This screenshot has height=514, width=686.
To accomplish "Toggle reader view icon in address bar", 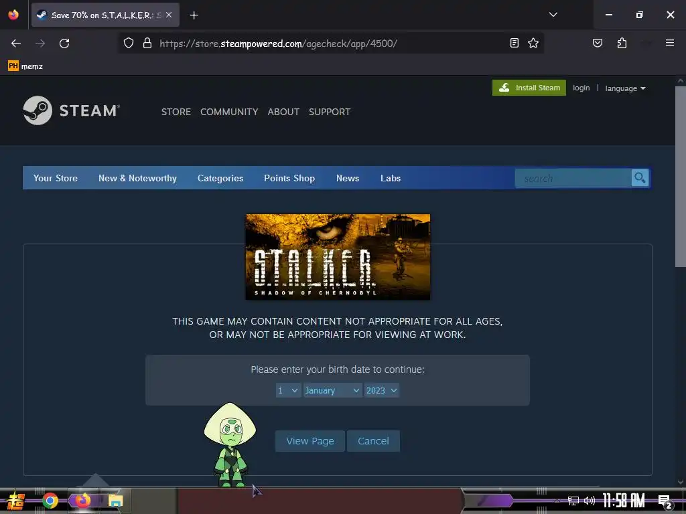I will pos(514,43).
